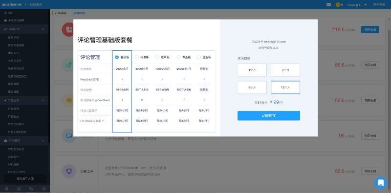Click the 成为推广大使 button in sidebar

tap(25, 178)
